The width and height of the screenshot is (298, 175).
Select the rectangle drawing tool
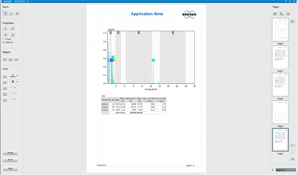coord(5,93)
